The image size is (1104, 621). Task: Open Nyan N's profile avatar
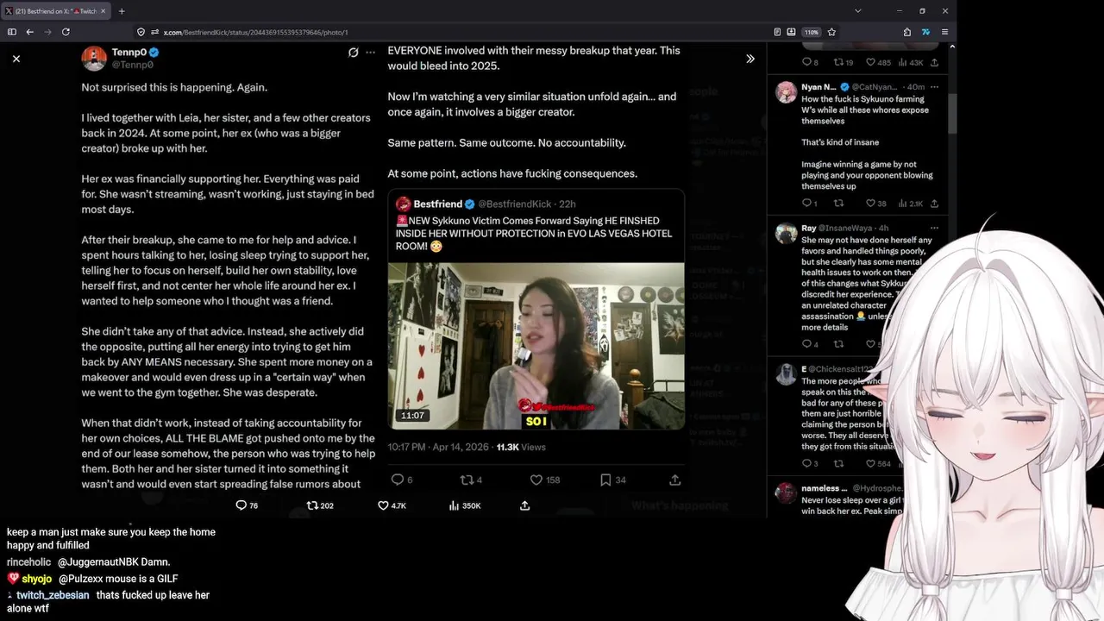tap(786, 92)
